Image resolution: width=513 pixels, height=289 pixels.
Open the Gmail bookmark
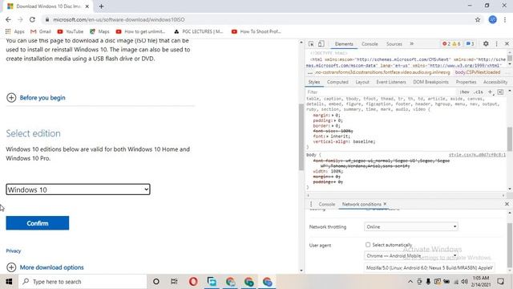(x=41, y=31)
